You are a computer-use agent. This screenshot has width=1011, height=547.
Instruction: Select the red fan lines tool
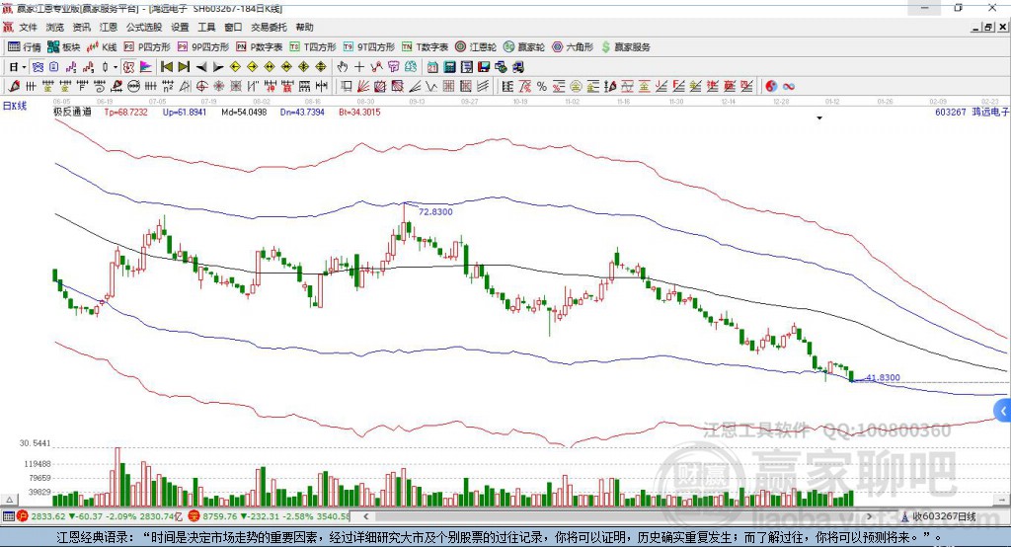(x=363, y=86)
